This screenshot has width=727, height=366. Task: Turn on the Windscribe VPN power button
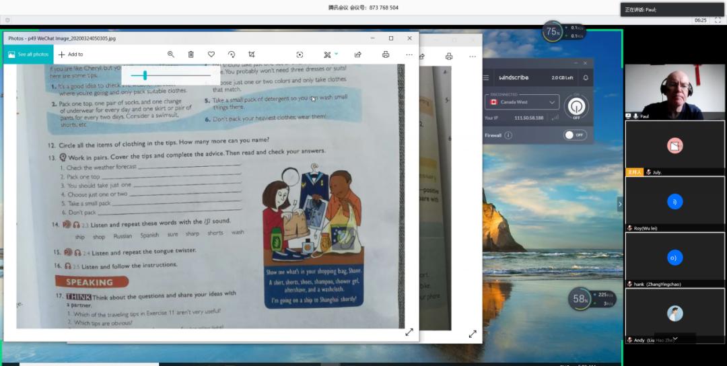[x=576, y=106]
